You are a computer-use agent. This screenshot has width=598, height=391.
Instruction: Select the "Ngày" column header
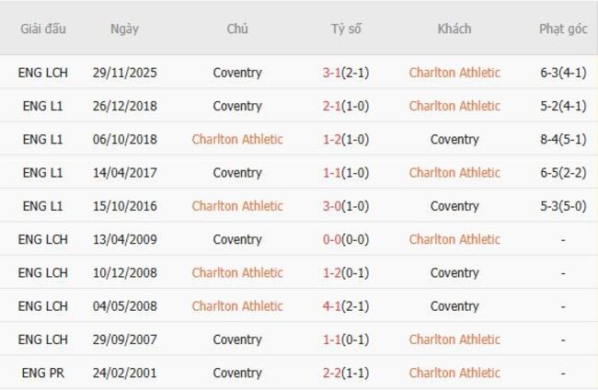point(124,29)
